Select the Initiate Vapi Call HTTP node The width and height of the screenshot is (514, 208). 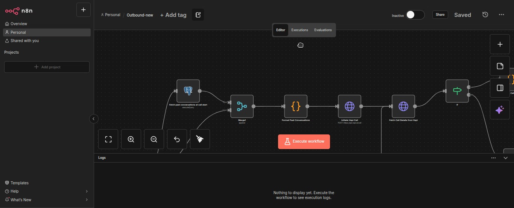click(x=350, y=106)
